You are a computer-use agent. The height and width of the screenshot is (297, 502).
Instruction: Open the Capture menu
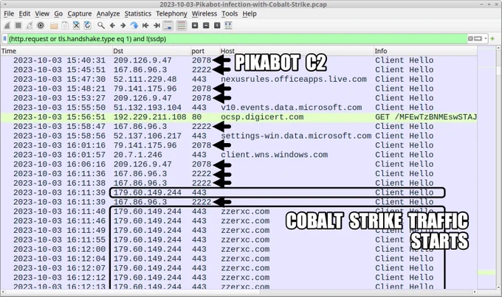pyautogui.click(x=80, y=14)
